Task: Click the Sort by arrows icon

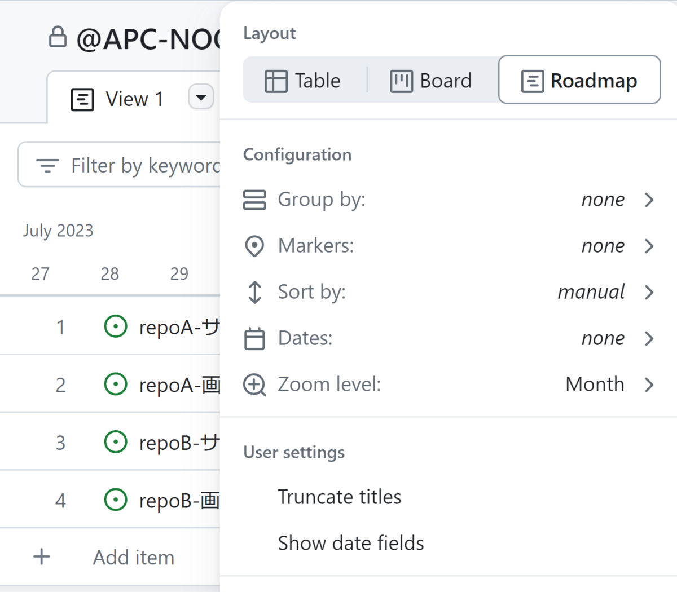Action: [x=254, y=292]
